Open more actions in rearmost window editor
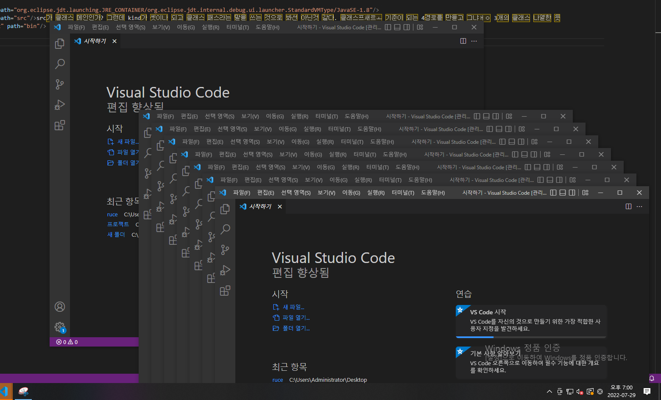 [474, 41]
